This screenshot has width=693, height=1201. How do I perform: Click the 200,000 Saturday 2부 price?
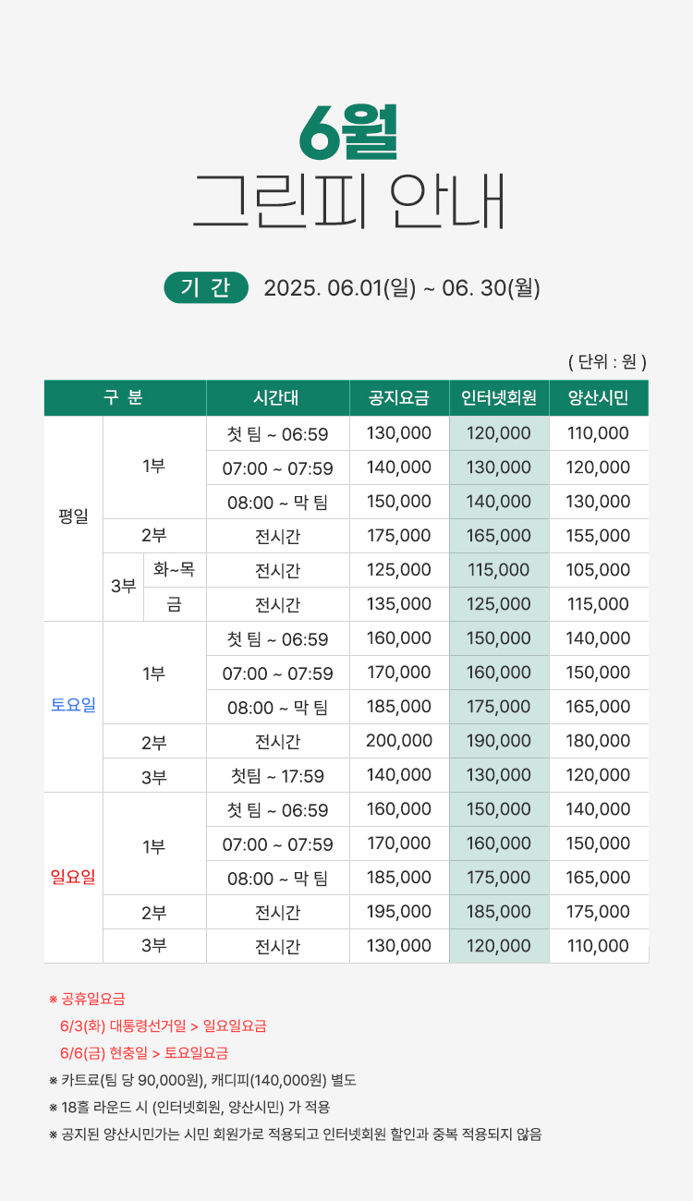399,741
